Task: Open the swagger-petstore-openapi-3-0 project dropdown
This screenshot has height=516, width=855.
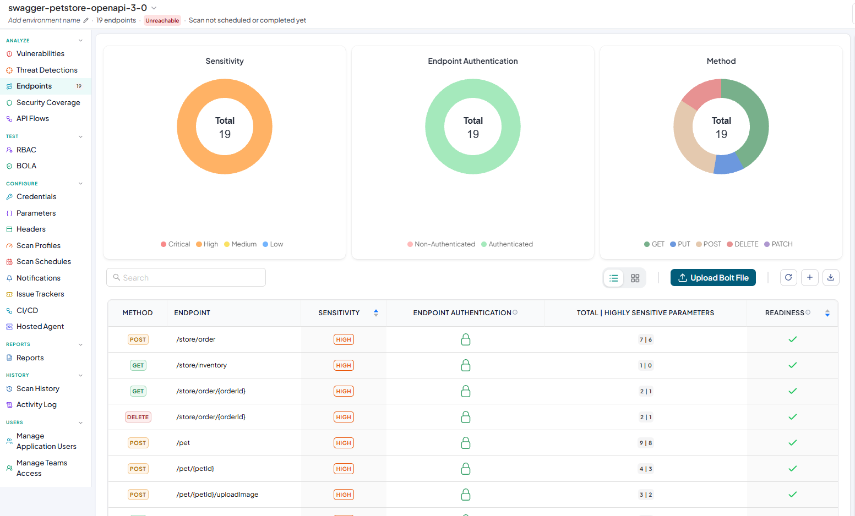Action: click(x=154, y=8)
